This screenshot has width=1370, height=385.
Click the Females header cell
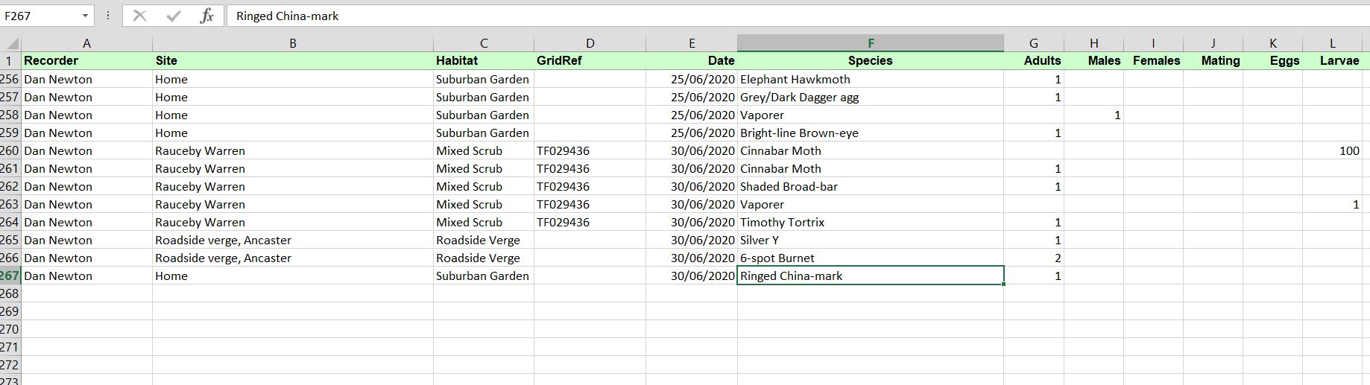[x=1153, y=61]
